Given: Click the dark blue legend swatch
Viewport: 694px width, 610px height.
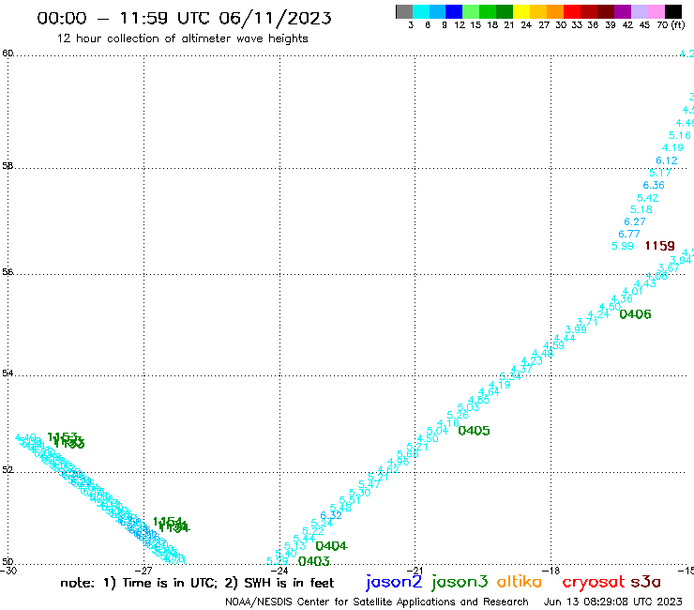Looking at the screenshot, I should tap(454, 11).
